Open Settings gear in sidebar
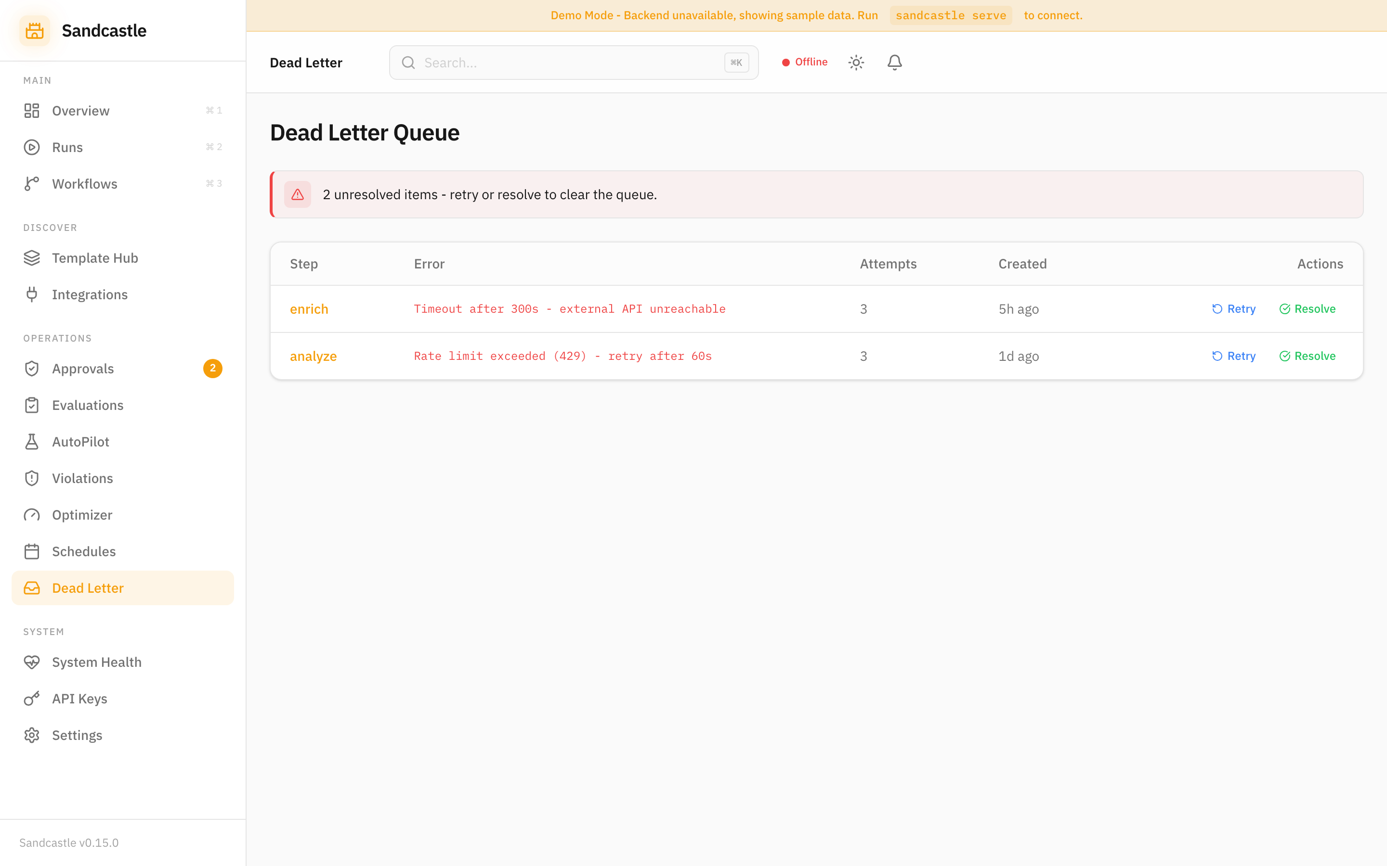Screen dimensions: 1387x866 pyautogui.click(x=32, y=736)
